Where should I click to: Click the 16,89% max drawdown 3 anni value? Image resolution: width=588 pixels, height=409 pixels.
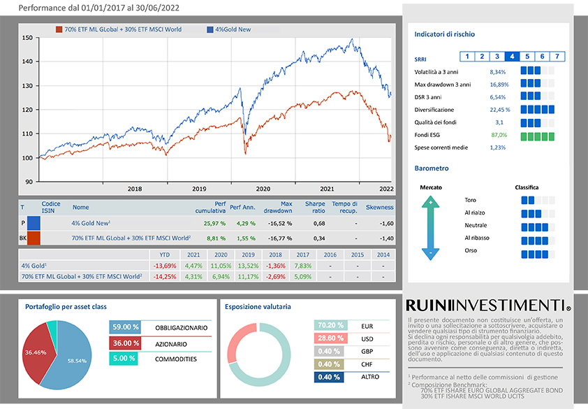[499, 85]
